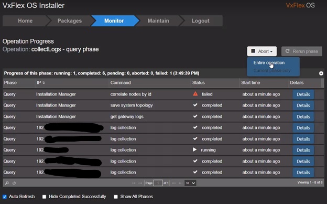Select 'correlate nodes by id' command cell
Screen dimensions: 327x204
pos(131,94)
